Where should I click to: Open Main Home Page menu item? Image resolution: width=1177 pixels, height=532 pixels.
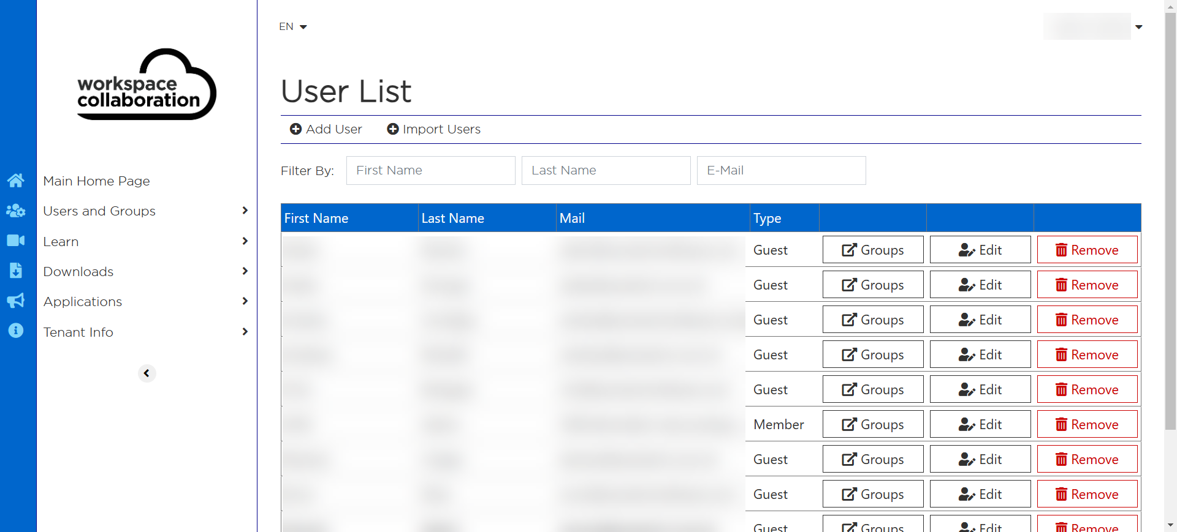(x=97, y=181)
